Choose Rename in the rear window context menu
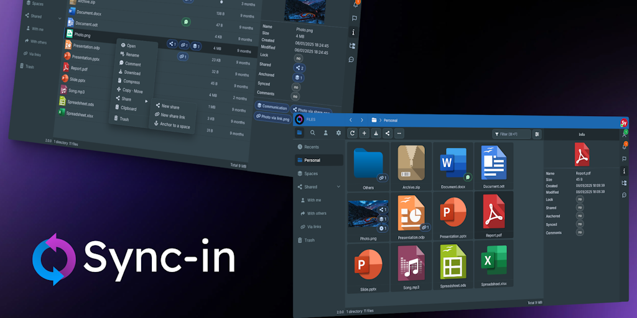This screenshot has height=318, width=637. tap(129, 55)
